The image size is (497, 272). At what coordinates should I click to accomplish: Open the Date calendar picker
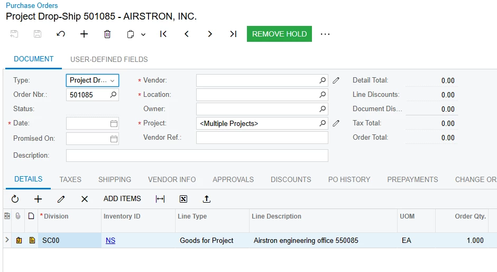pyautogui.click(x=114, y=123)
